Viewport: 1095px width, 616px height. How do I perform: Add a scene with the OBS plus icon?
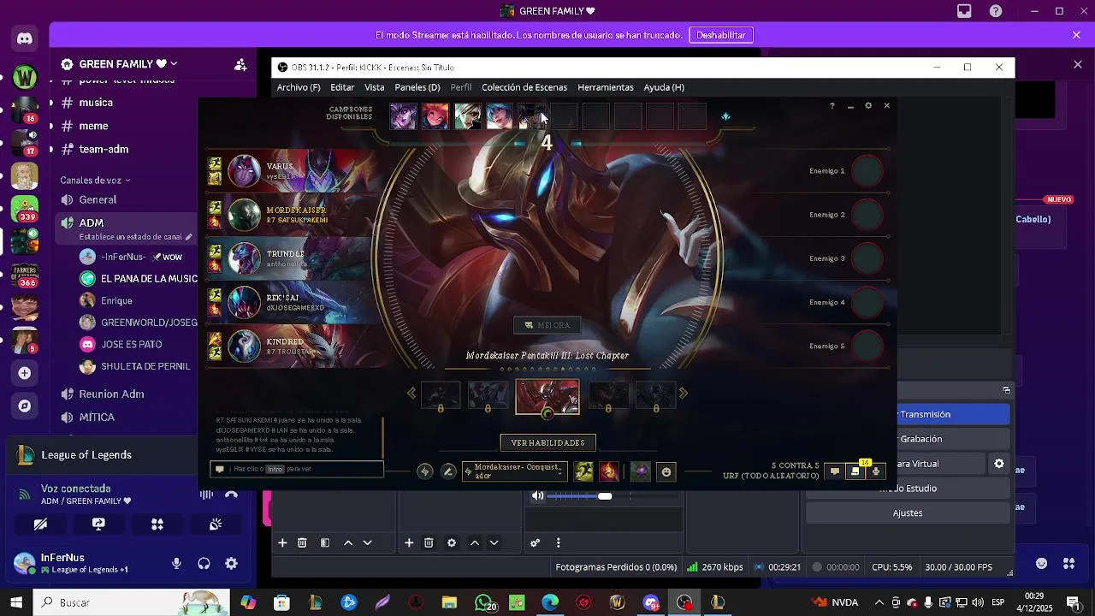click(282, 543)
